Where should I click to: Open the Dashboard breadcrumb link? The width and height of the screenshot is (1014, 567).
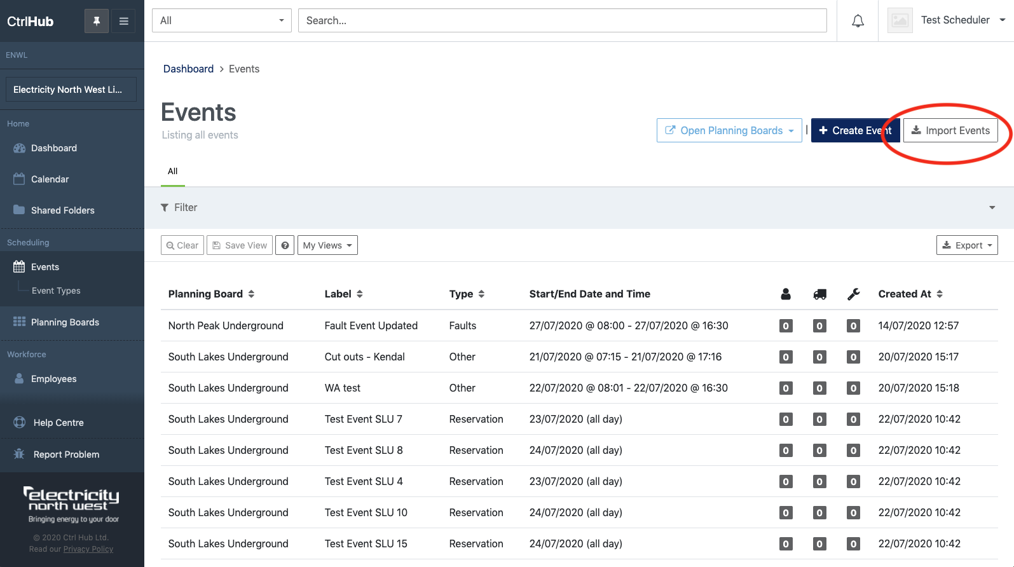[188, 69]
